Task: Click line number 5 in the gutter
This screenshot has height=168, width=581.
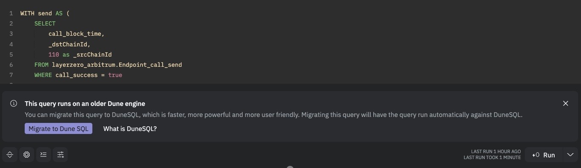Action: [11, 54]
